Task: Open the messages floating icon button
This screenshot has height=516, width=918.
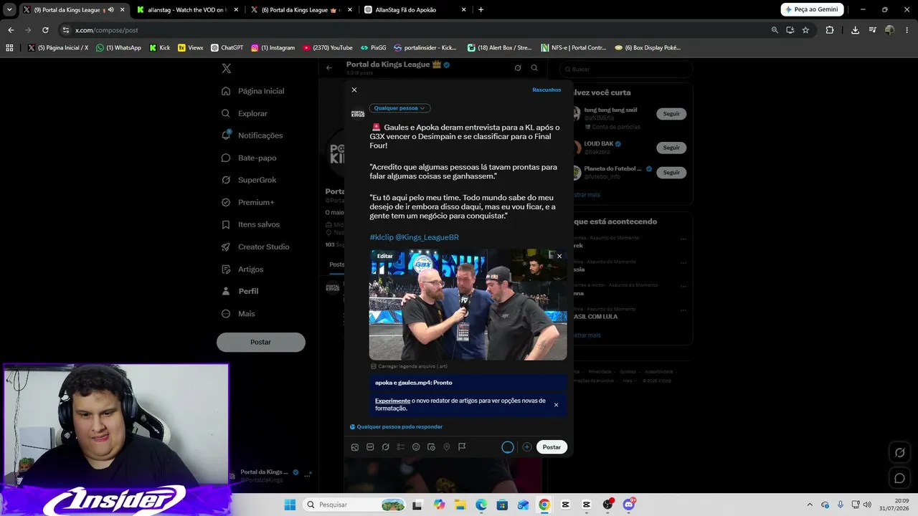Action: coord(899,478)
